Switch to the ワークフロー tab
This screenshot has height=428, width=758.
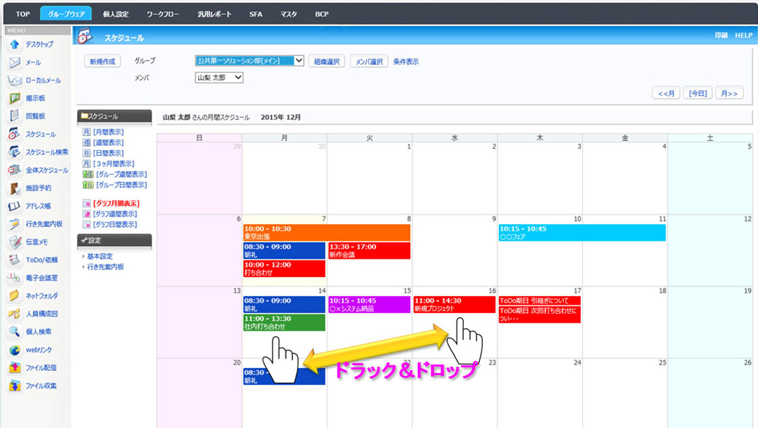pyautogui.click(x=163, y=14)
